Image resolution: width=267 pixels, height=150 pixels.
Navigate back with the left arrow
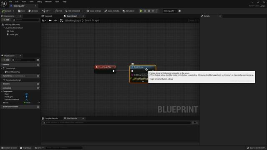(50, 20)
